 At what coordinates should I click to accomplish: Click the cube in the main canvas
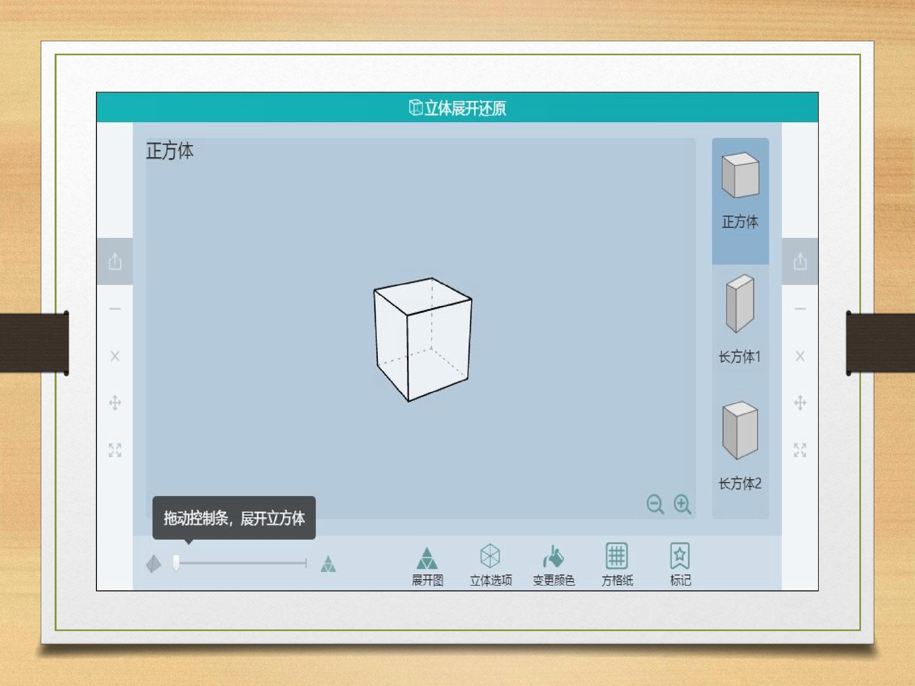point(423,340)
